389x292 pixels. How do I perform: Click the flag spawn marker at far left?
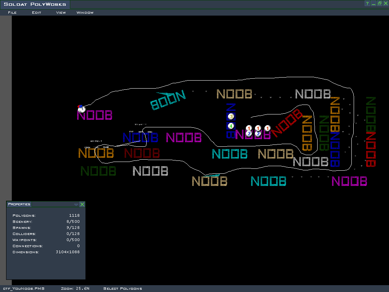point(81,109)
